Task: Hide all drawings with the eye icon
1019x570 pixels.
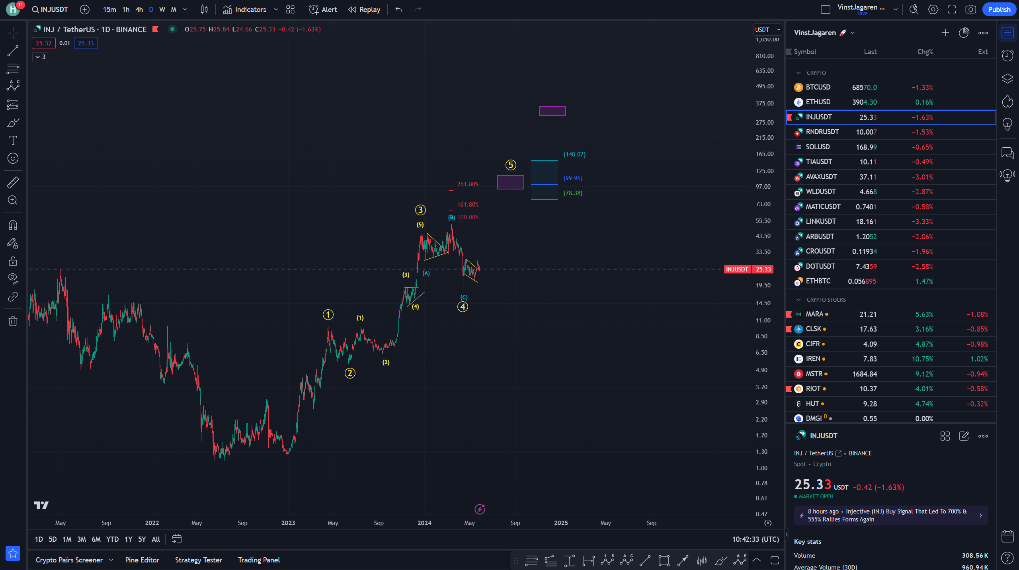Action: [x=13, y=278]
